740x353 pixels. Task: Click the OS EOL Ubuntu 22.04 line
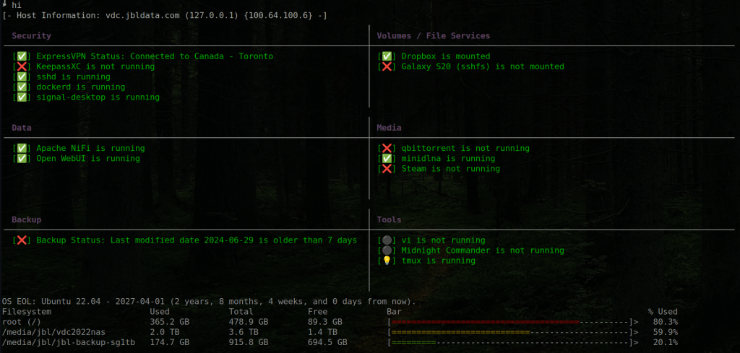point(209,301)
